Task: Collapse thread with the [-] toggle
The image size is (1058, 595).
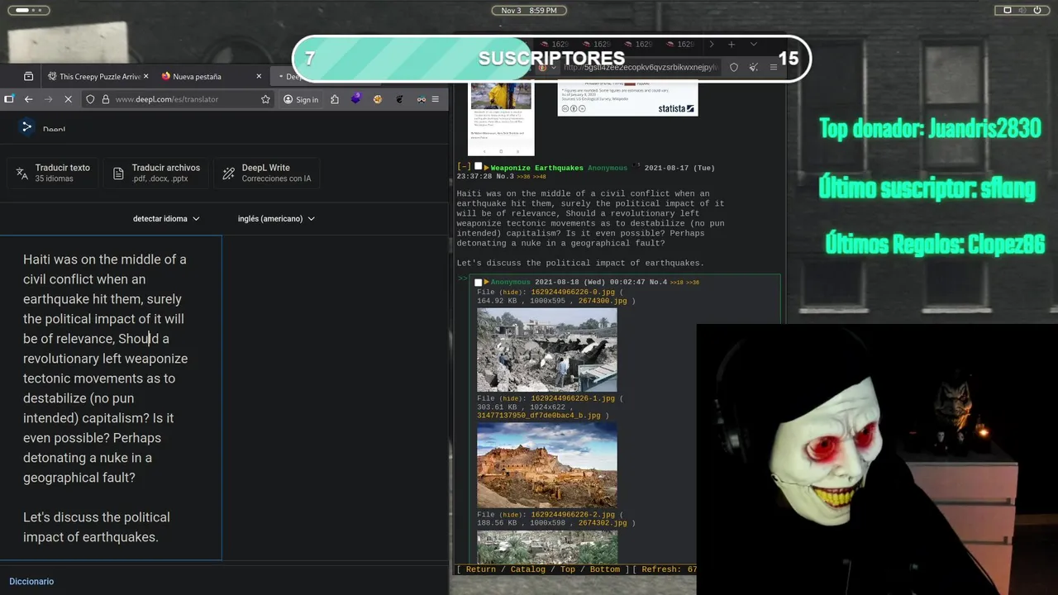Action: click(464, 167)
